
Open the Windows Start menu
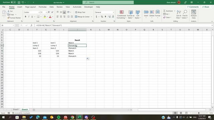tap(3, 117)
